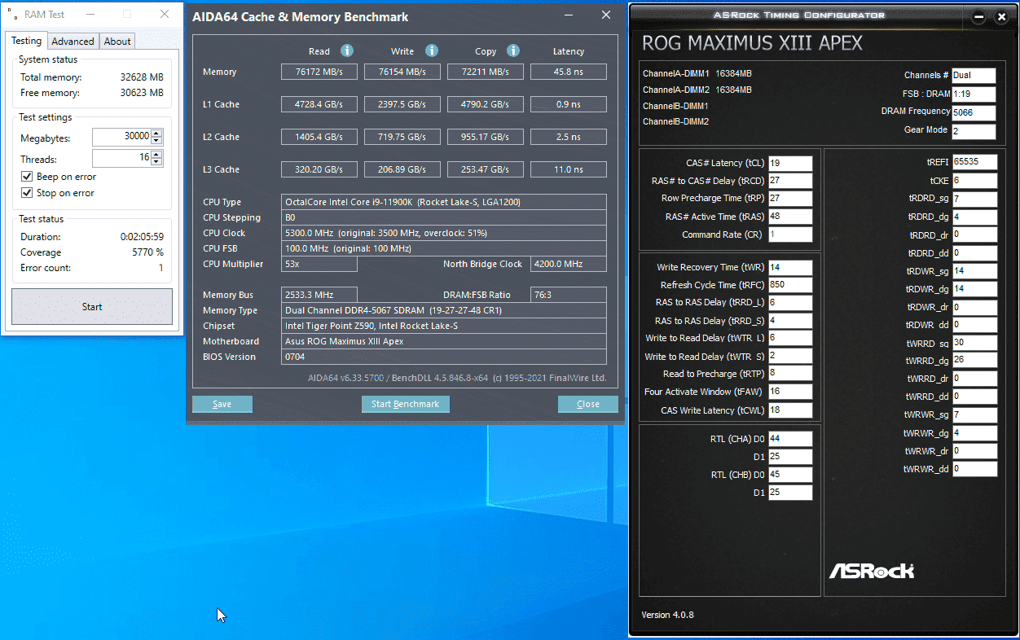Screen dimensions: 1020x640
Task: Click the Motherboard Asus ROG Maximus XIII Apex
Action: (444, 341)
